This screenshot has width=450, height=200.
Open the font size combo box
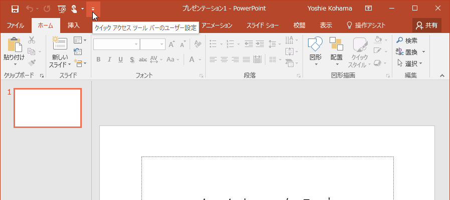[x=153, y=44]
